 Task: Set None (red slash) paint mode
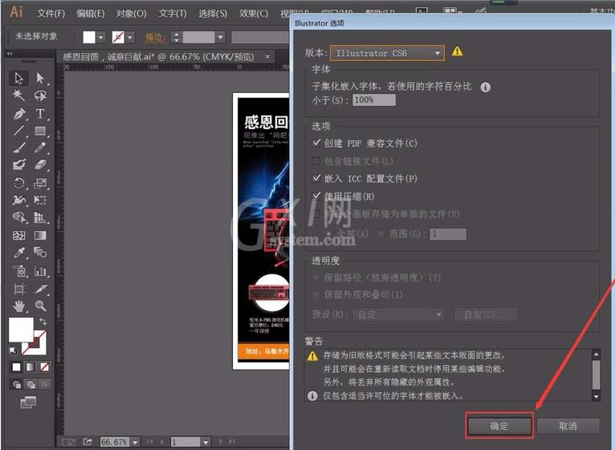44,367
